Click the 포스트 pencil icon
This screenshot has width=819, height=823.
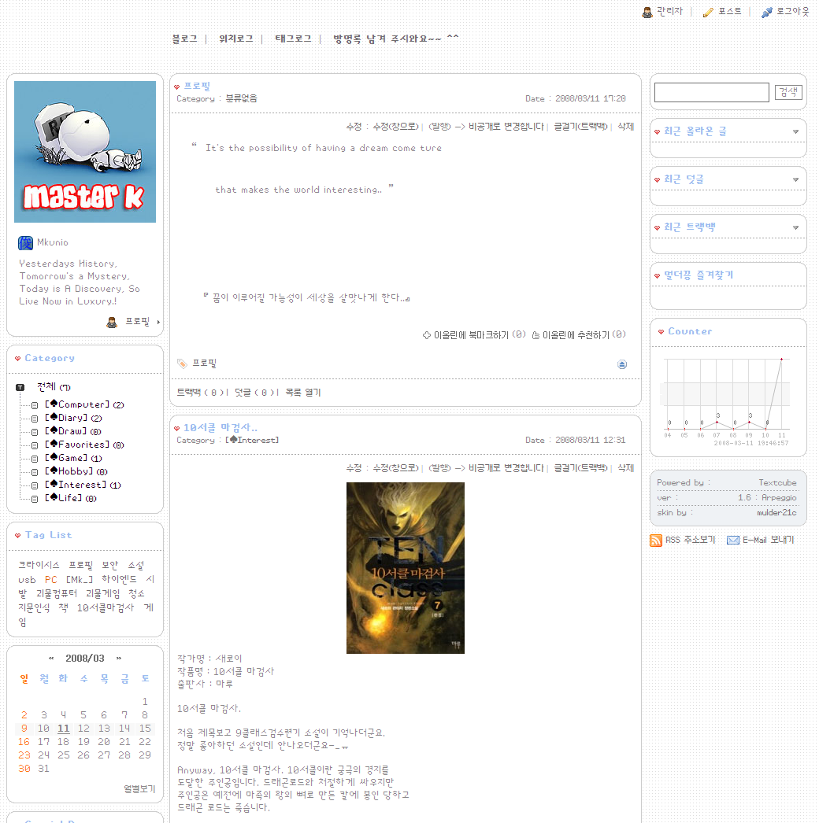click(708, 12)
